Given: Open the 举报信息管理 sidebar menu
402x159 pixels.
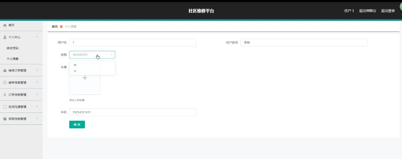Looking at the screenshot, I should point(21,119).
